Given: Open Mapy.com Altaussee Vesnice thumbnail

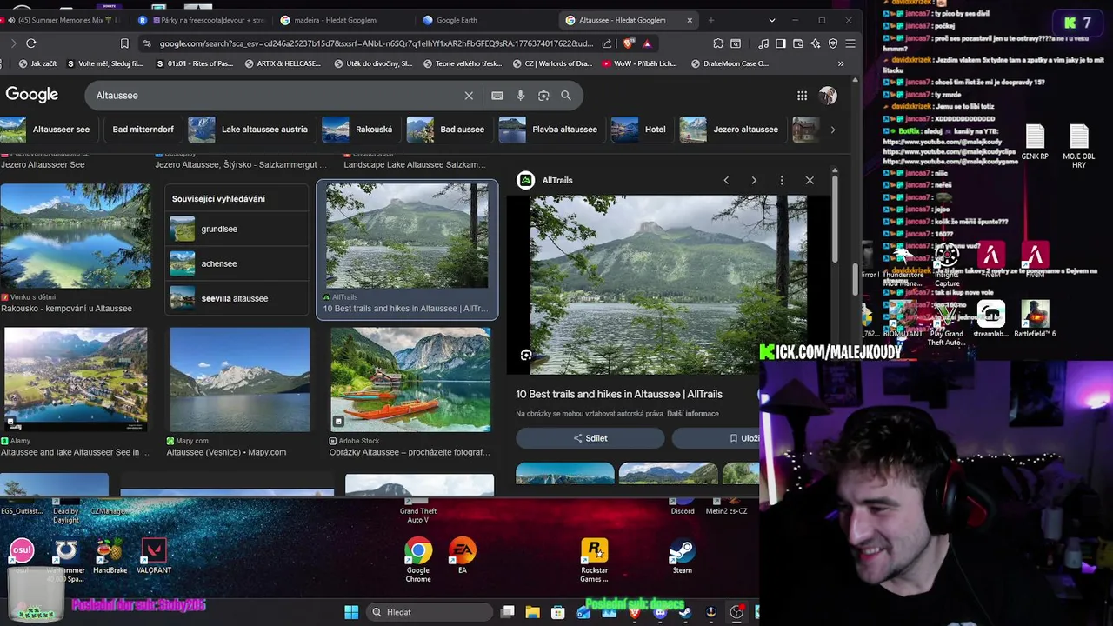Looking at the screenshot, I should pos(240,379).
